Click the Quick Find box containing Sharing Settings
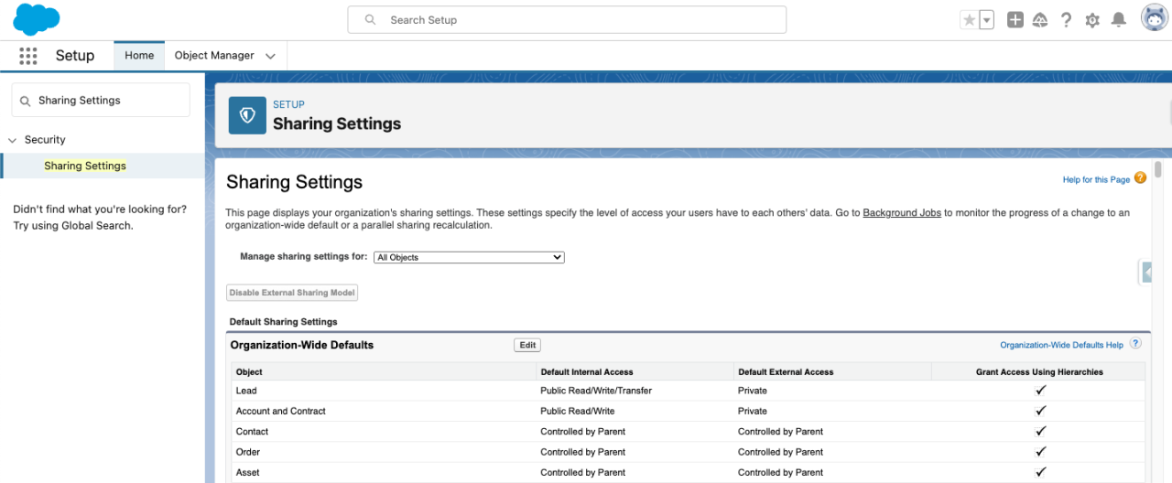This screenshot has width=1172, height=483. 101,101
